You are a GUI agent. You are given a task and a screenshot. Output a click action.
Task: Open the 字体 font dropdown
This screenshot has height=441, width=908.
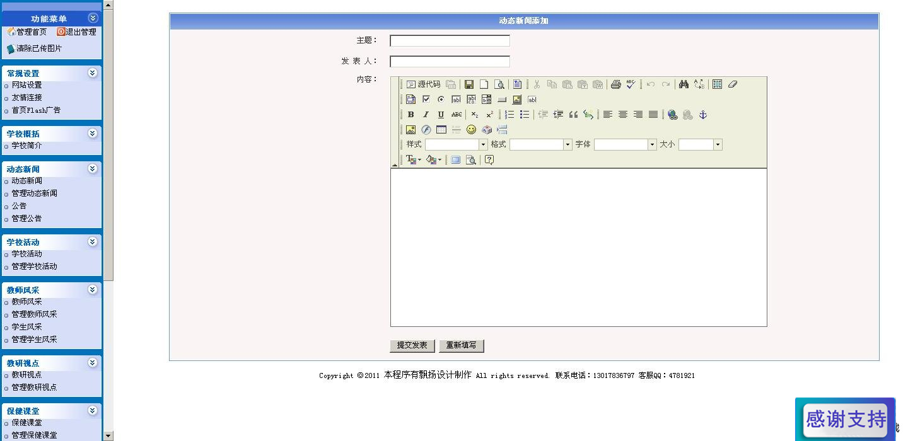[626, 145]
